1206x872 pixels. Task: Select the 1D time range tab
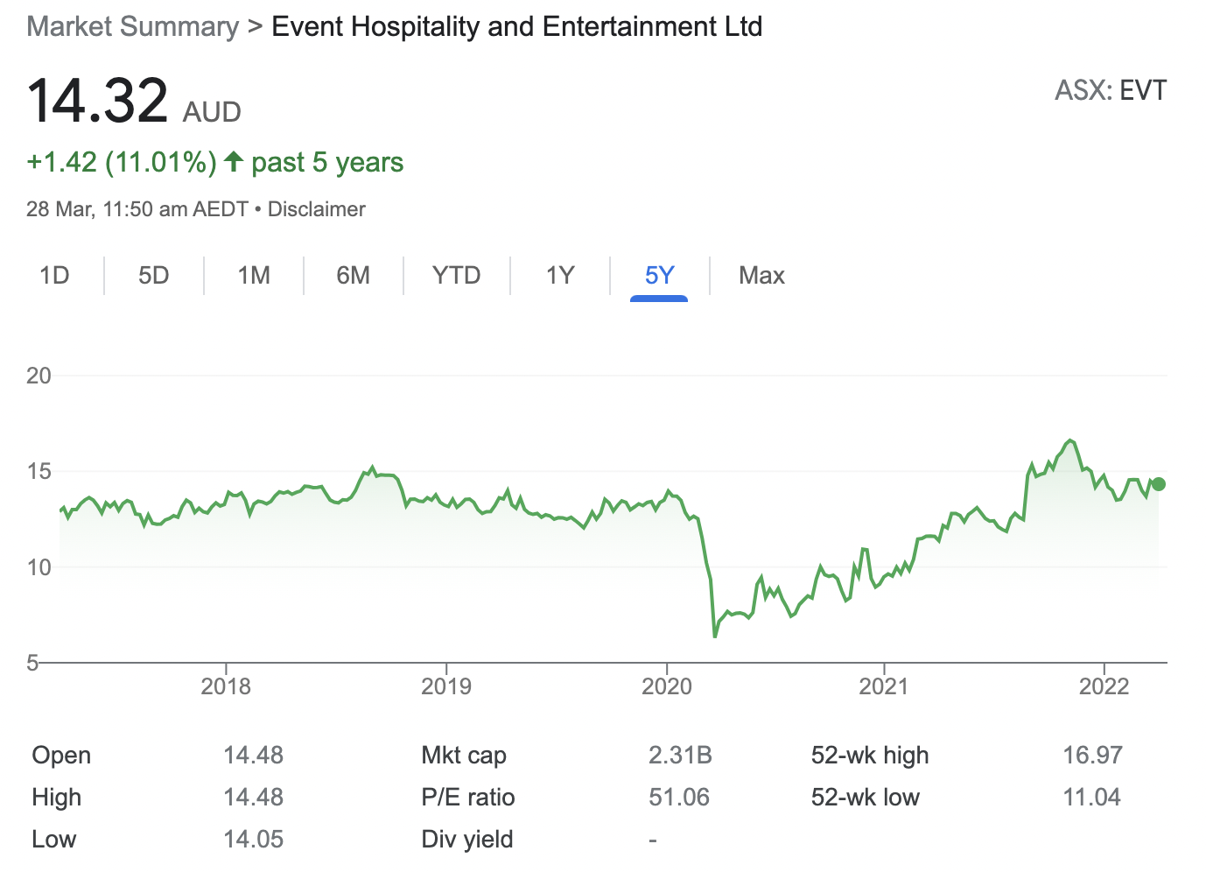coord(54,276)
